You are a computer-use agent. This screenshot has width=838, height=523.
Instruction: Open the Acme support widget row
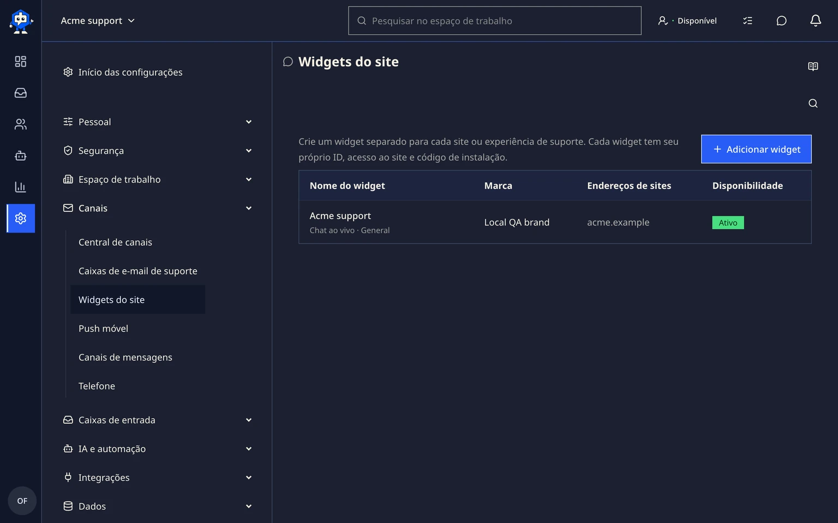tap(555, 222)
